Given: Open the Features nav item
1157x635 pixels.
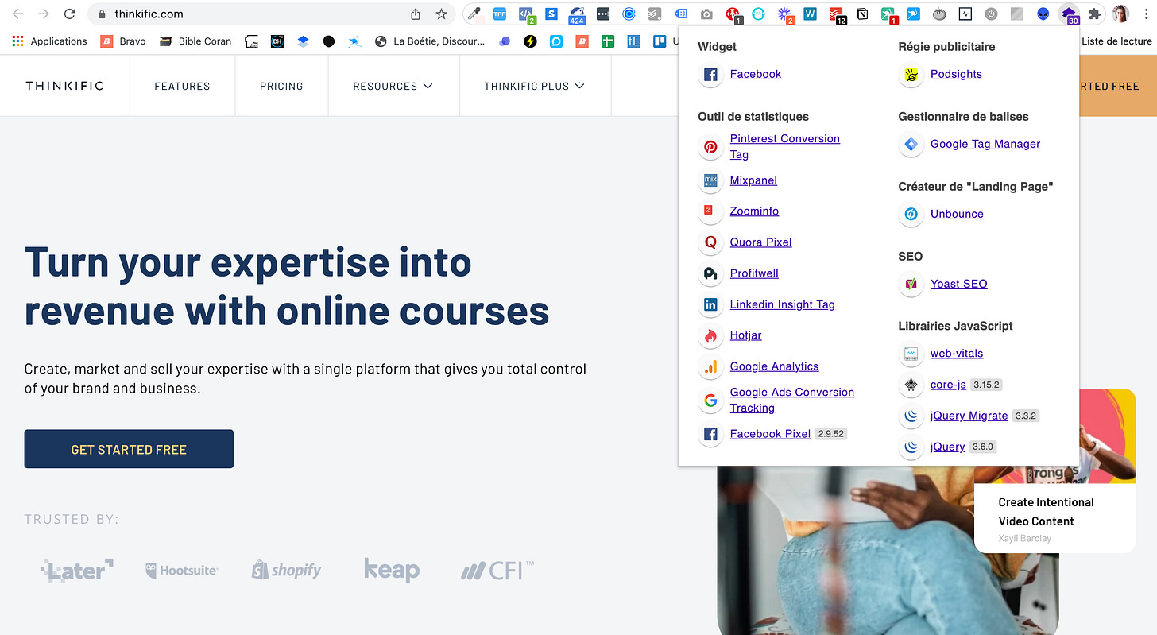Looking at the screenshot, I should click(x=182, y=86).
